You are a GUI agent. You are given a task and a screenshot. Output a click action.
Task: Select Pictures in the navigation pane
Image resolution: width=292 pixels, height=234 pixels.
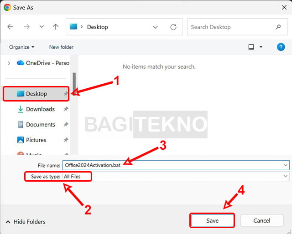[36, 140]
